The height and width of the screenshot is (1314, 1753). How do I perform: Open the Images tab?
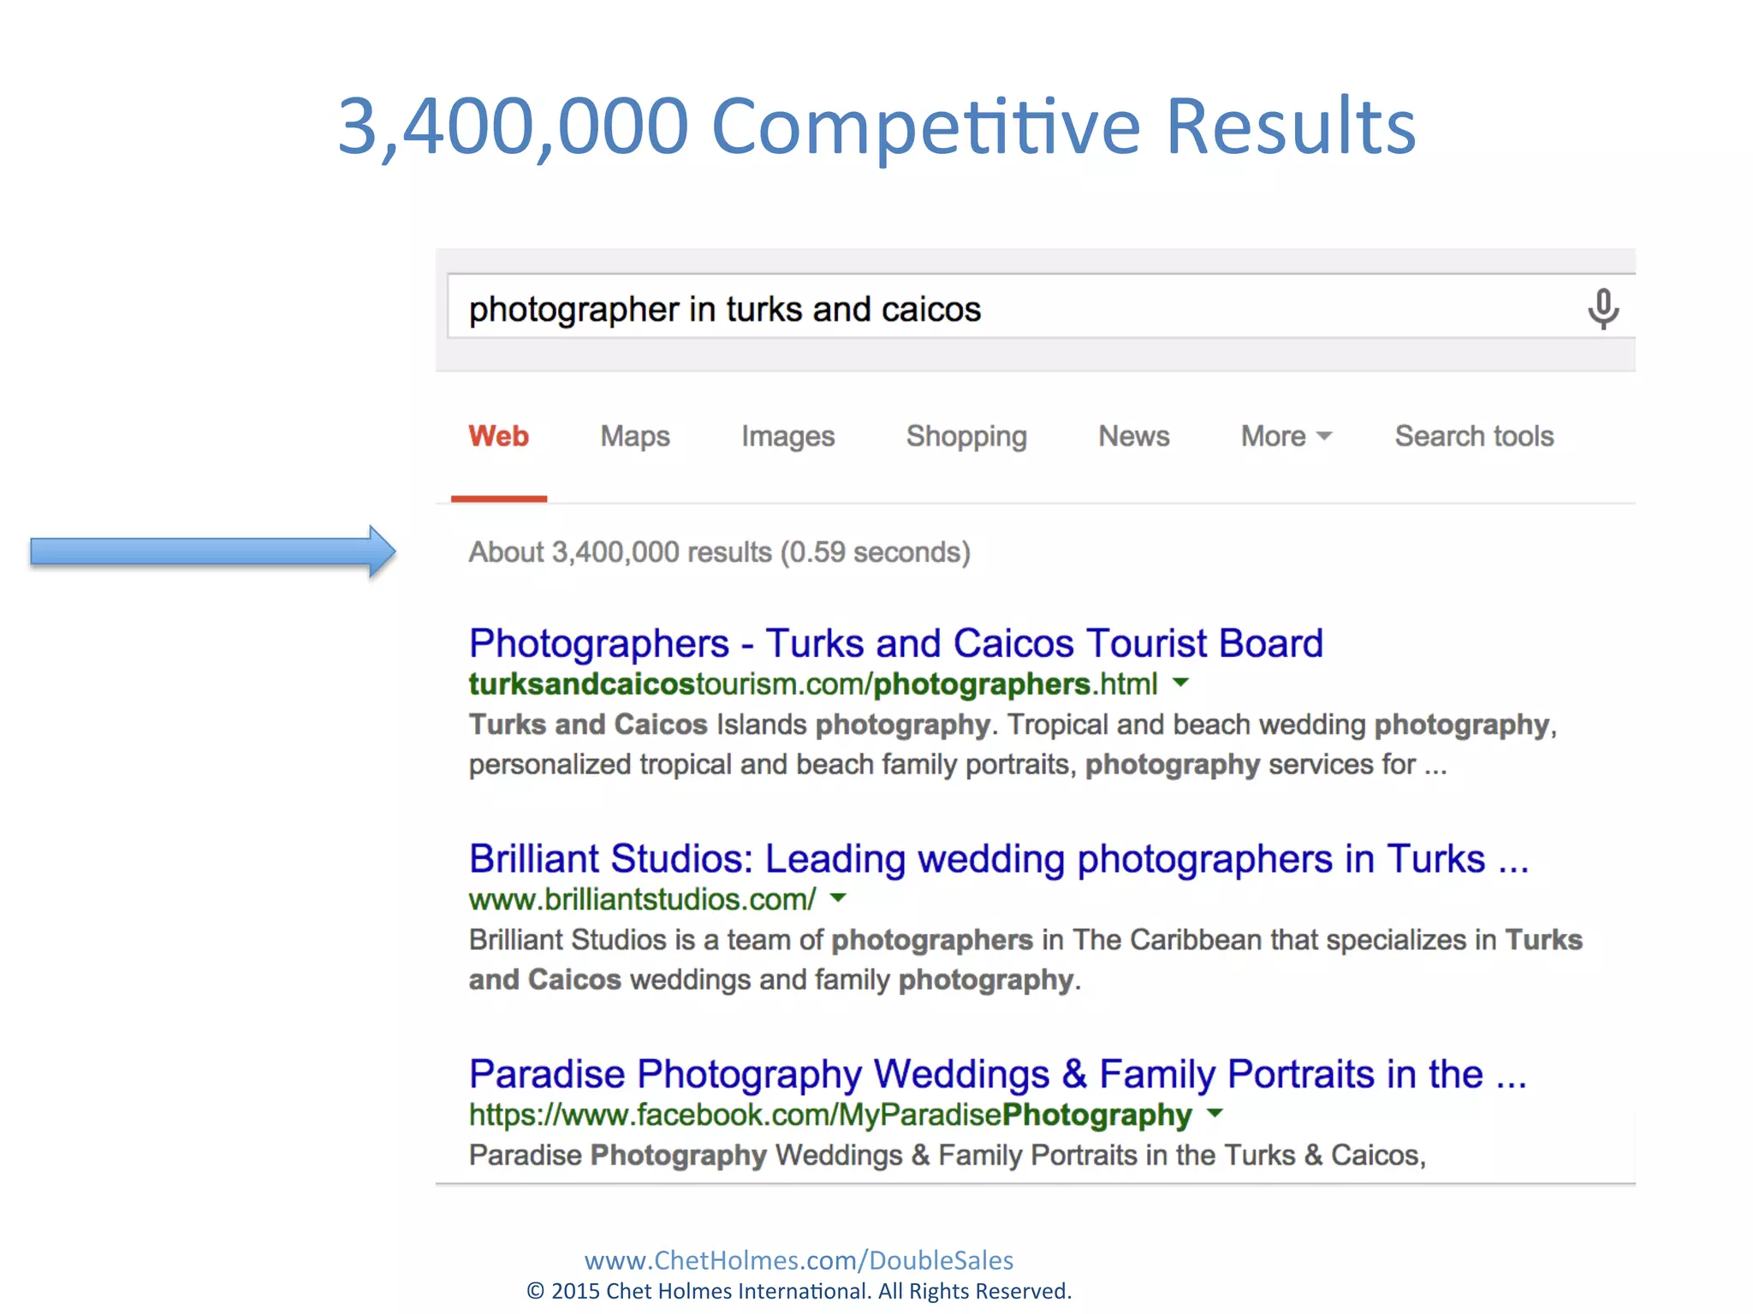[787, 436]
